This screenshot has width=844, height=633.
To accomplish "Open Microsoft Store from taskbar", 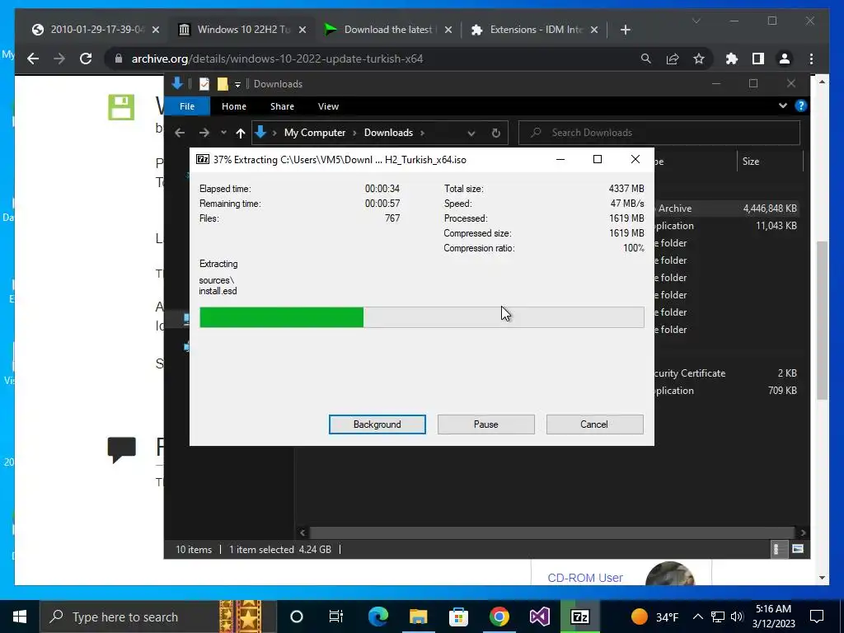I will tap(458, 617).
